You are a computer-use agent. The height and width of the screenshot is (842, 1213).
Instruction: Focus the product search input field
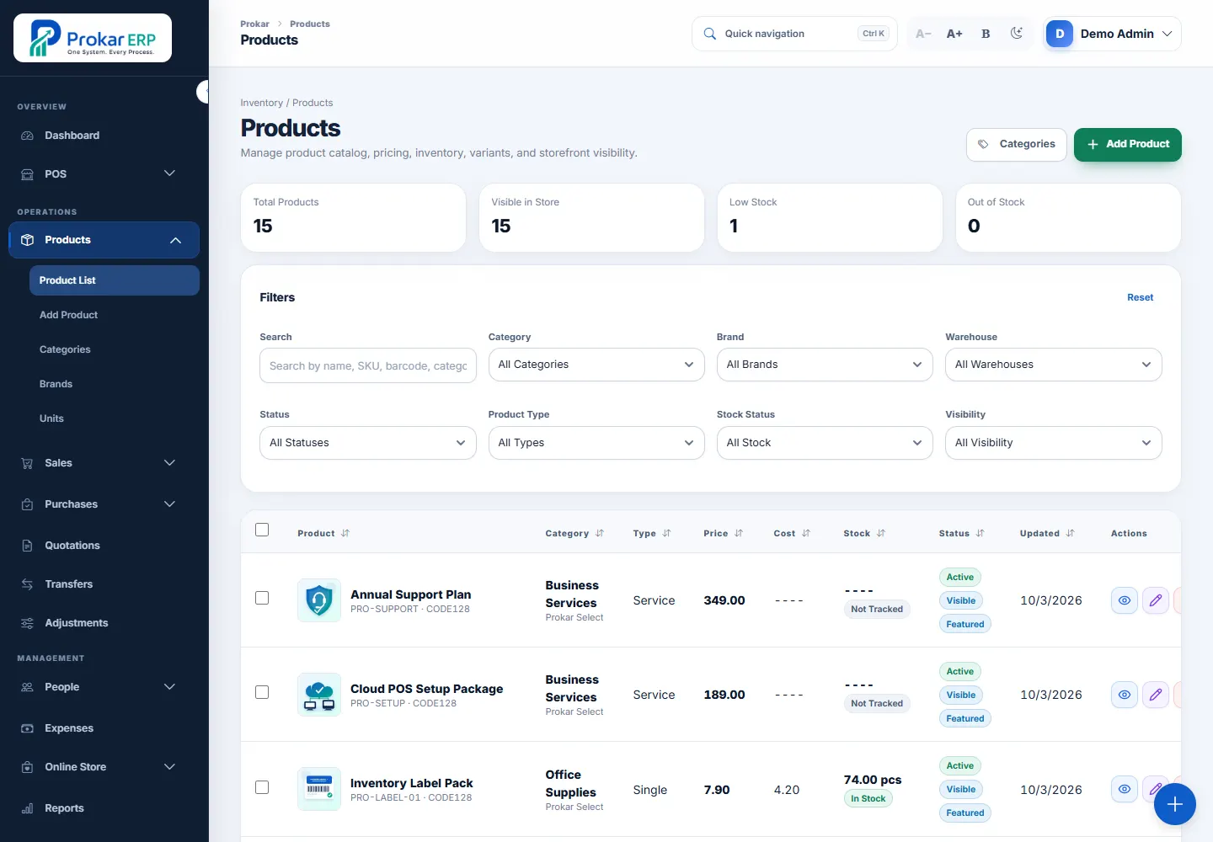(x=368, y=365)
